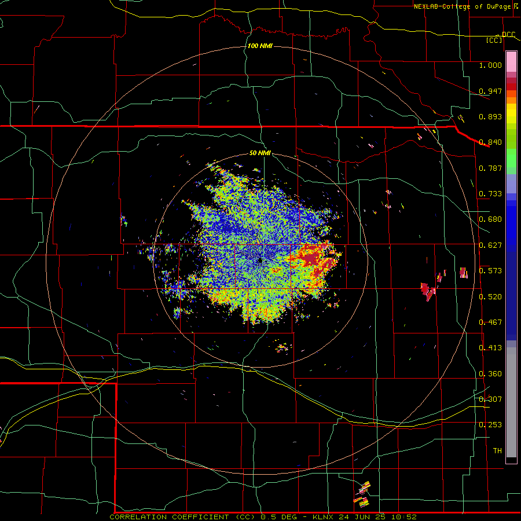Click the 0.627 scale value
This screenshot has height=521, width=521.
click(490, 245)
